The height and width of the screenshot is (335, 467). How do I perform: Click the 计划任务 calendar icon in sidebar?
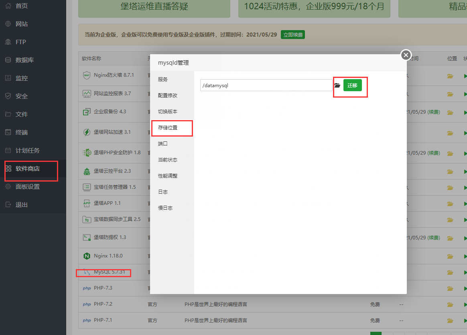8,150
